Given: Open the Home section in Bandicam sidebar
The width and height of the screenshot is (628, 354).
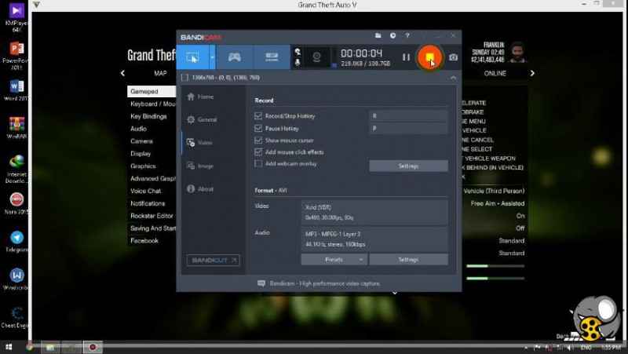Looking at the screenshot, I should 200,97.
